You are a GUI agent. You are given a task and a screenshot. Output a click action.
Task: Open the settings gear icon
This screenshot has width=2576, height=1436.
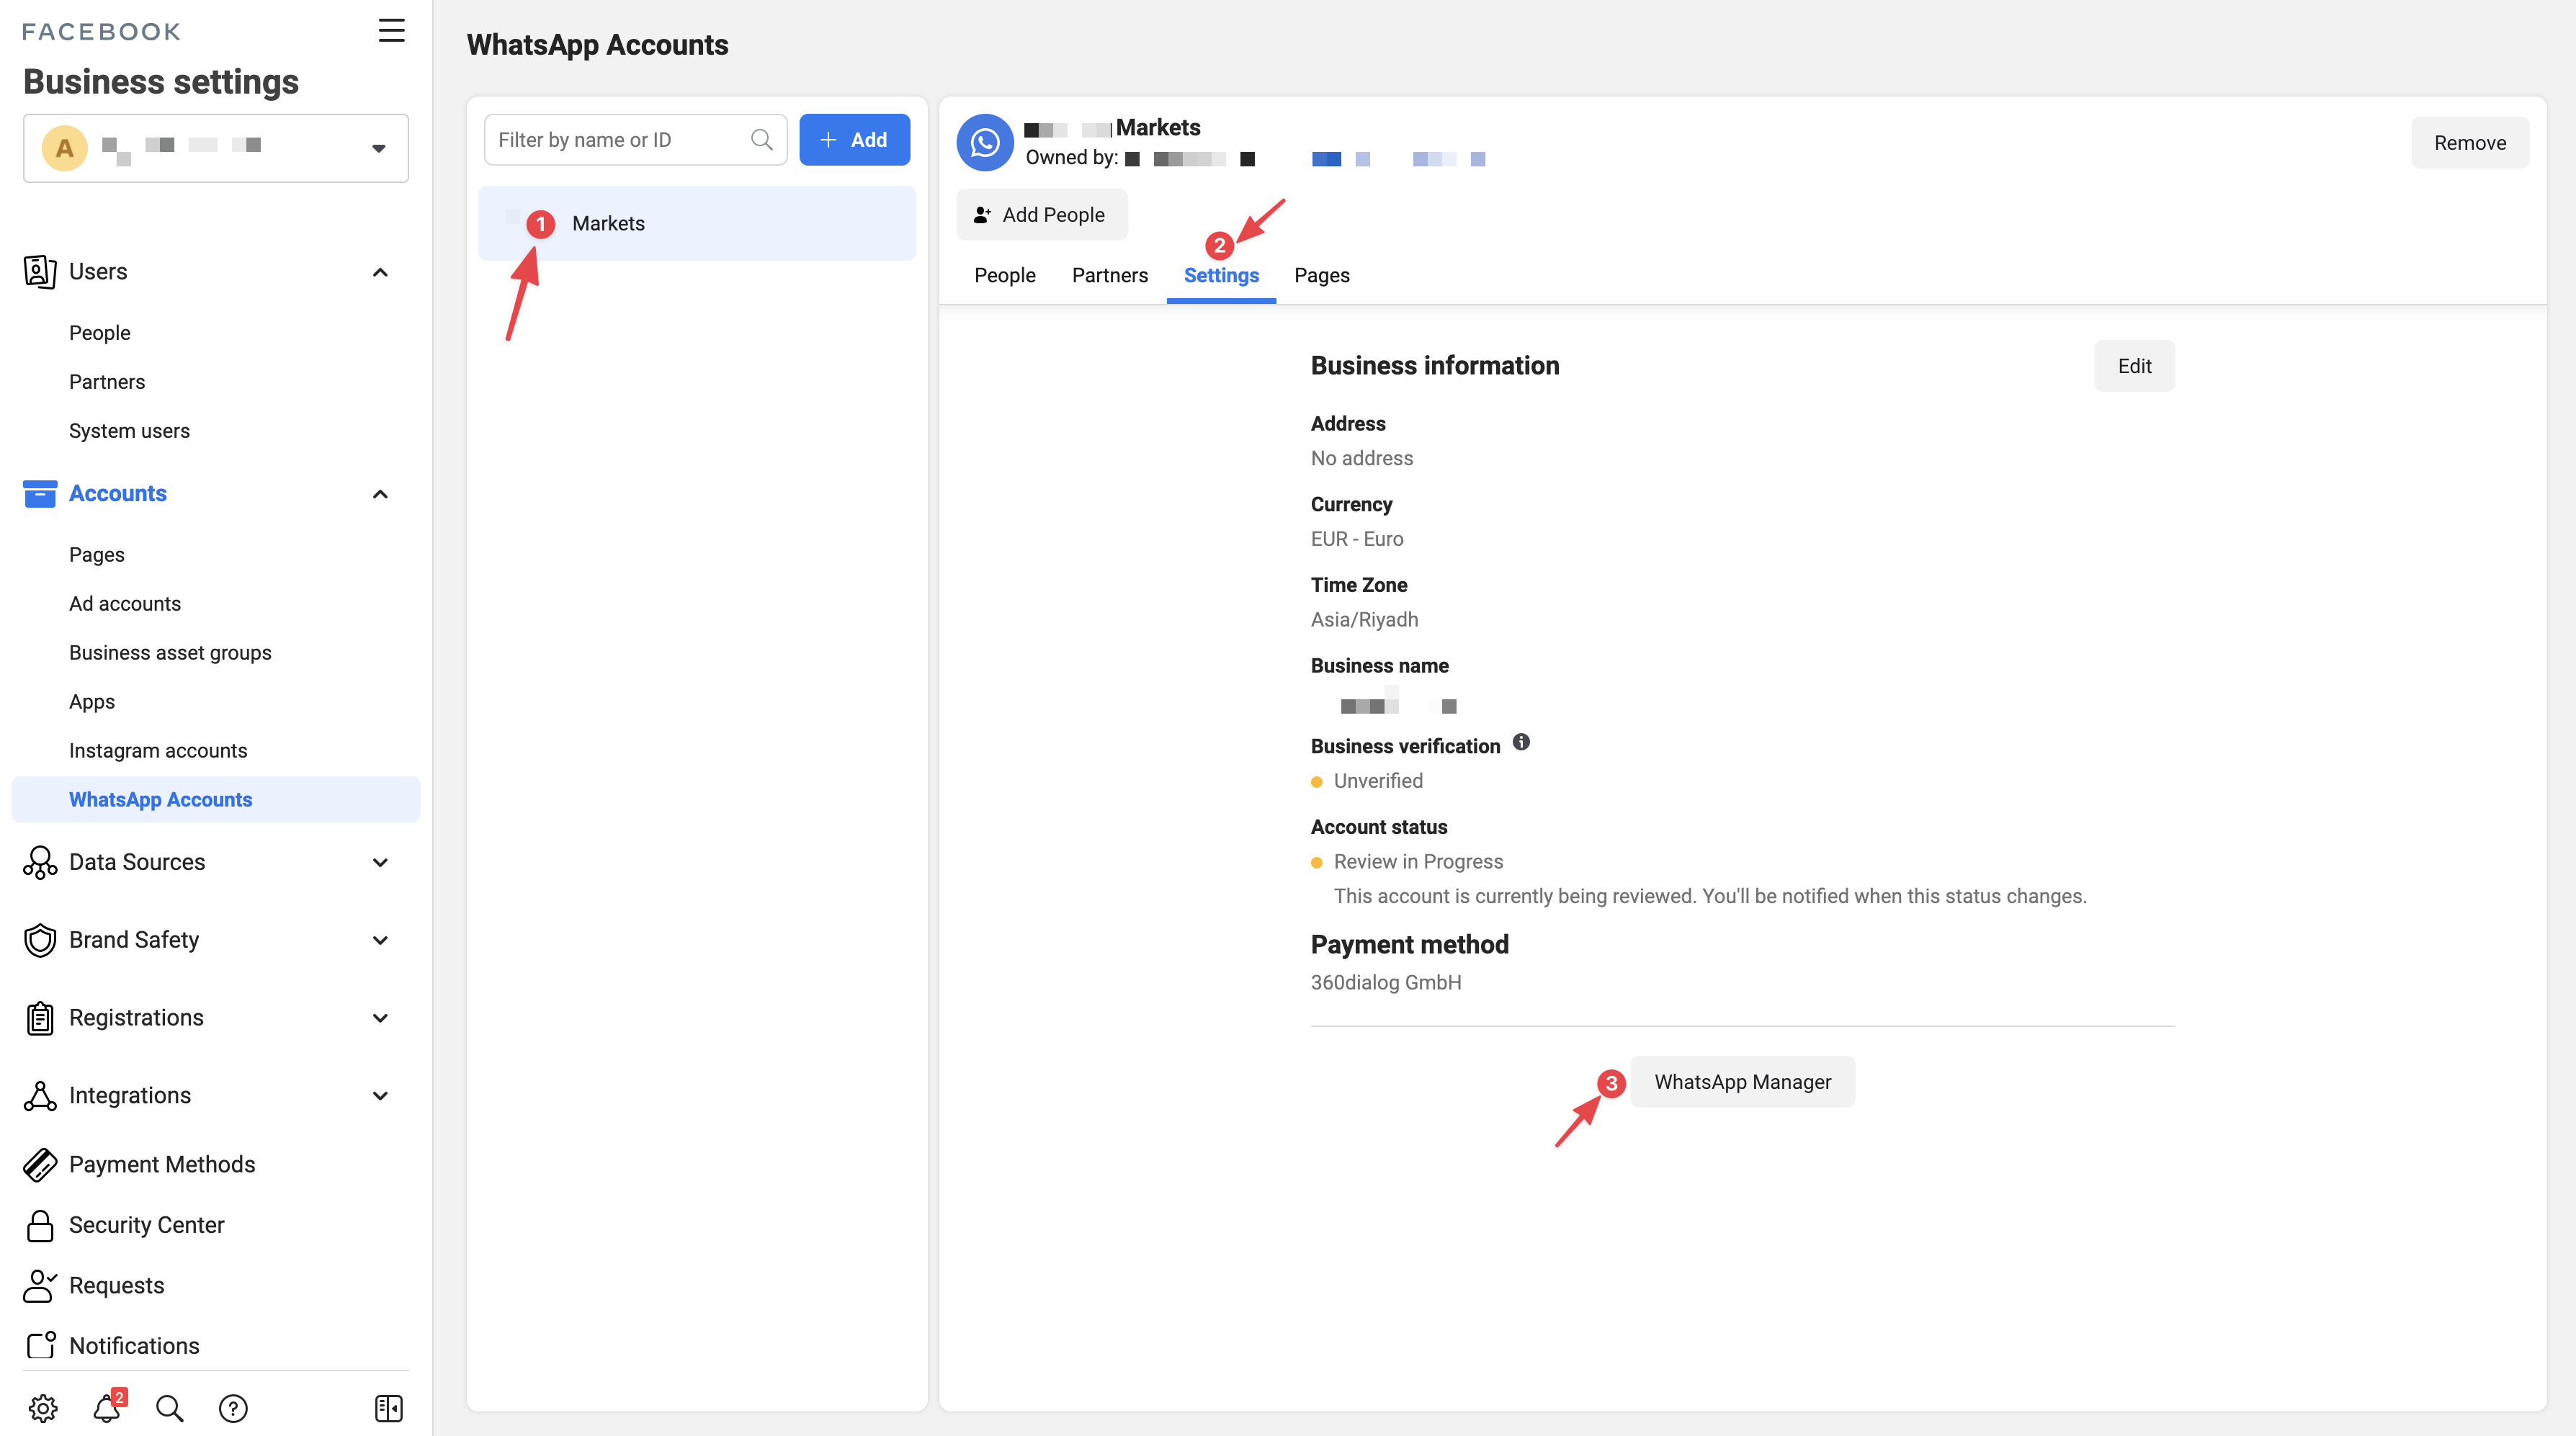(43, 1409)
